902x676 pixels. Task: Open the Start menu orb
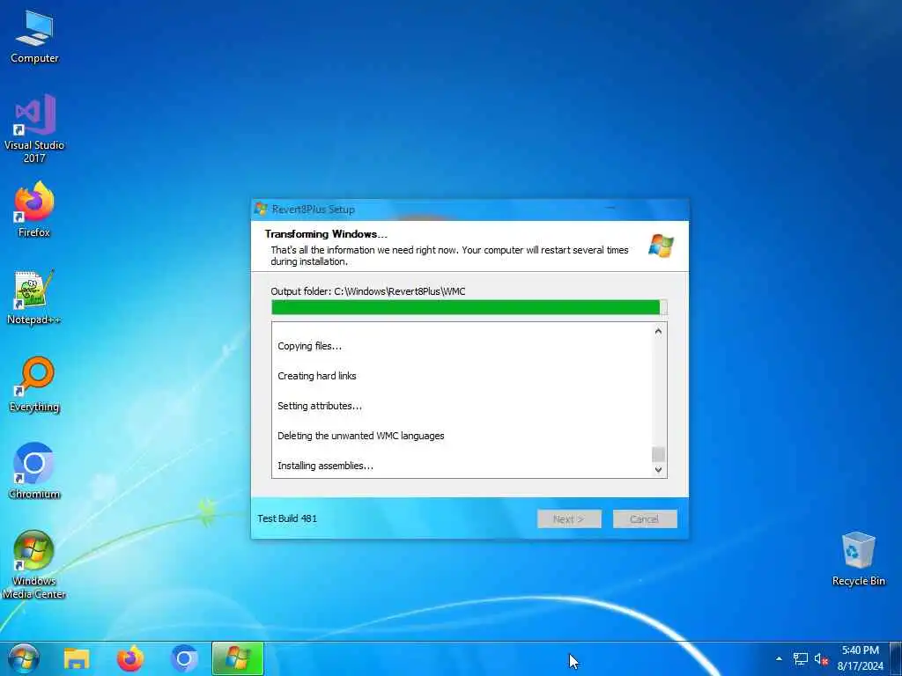[x=24, y=658]
